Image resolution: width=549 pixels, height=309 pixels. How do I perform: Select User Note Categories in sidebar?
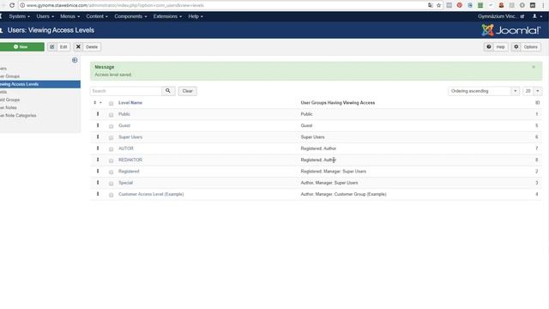(18, 115)
